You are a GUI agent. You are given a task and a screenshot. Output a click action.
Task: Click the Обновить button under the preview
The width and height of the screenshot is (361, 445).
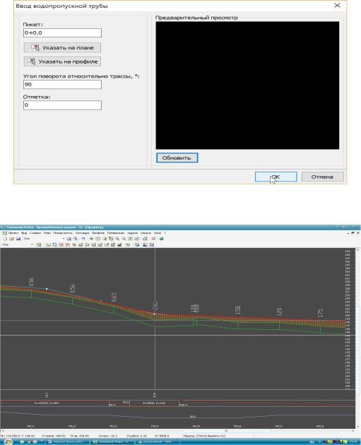[x=177, y=158]
